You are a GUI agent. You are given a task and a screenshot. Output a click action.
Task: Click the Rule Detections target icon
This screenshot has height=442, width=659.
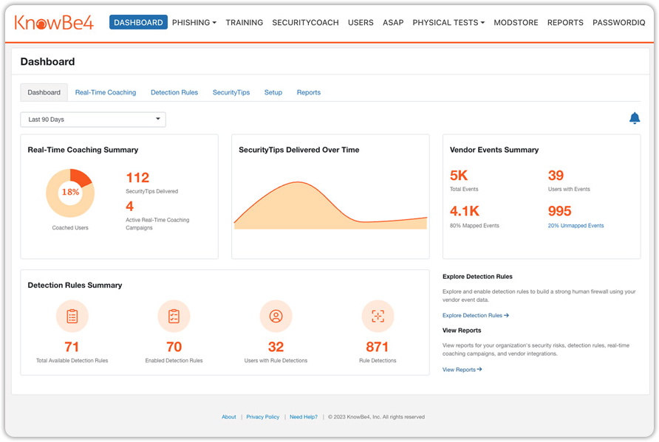[378, 317]
